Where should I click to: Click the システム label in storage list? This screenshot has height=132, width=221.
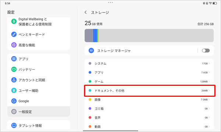(100, 63)
